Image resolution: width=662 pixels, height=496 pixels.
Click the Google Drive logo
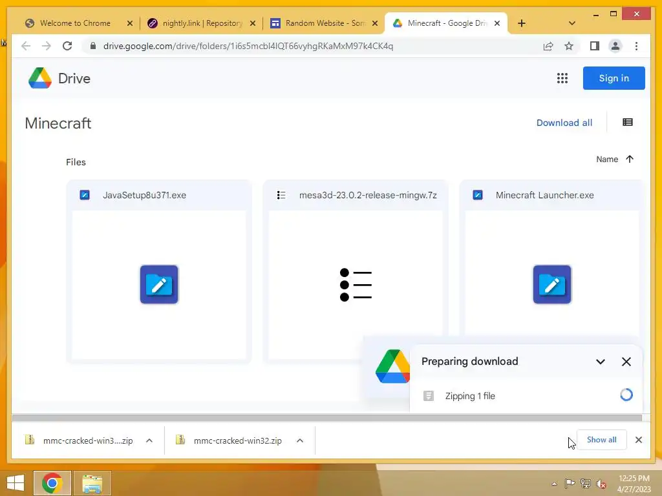40,78
